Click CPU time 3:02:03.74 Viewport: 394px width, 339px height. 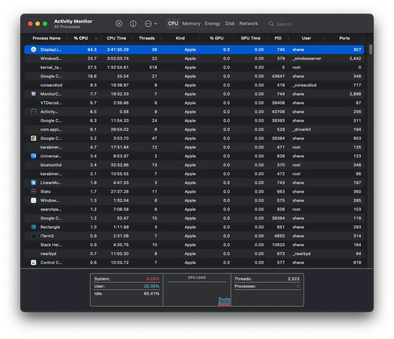click(x=118, y=58)
